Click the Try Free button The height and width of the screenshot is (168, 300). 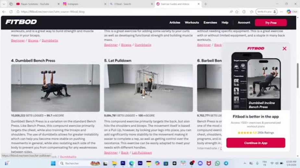pos(271,23)
